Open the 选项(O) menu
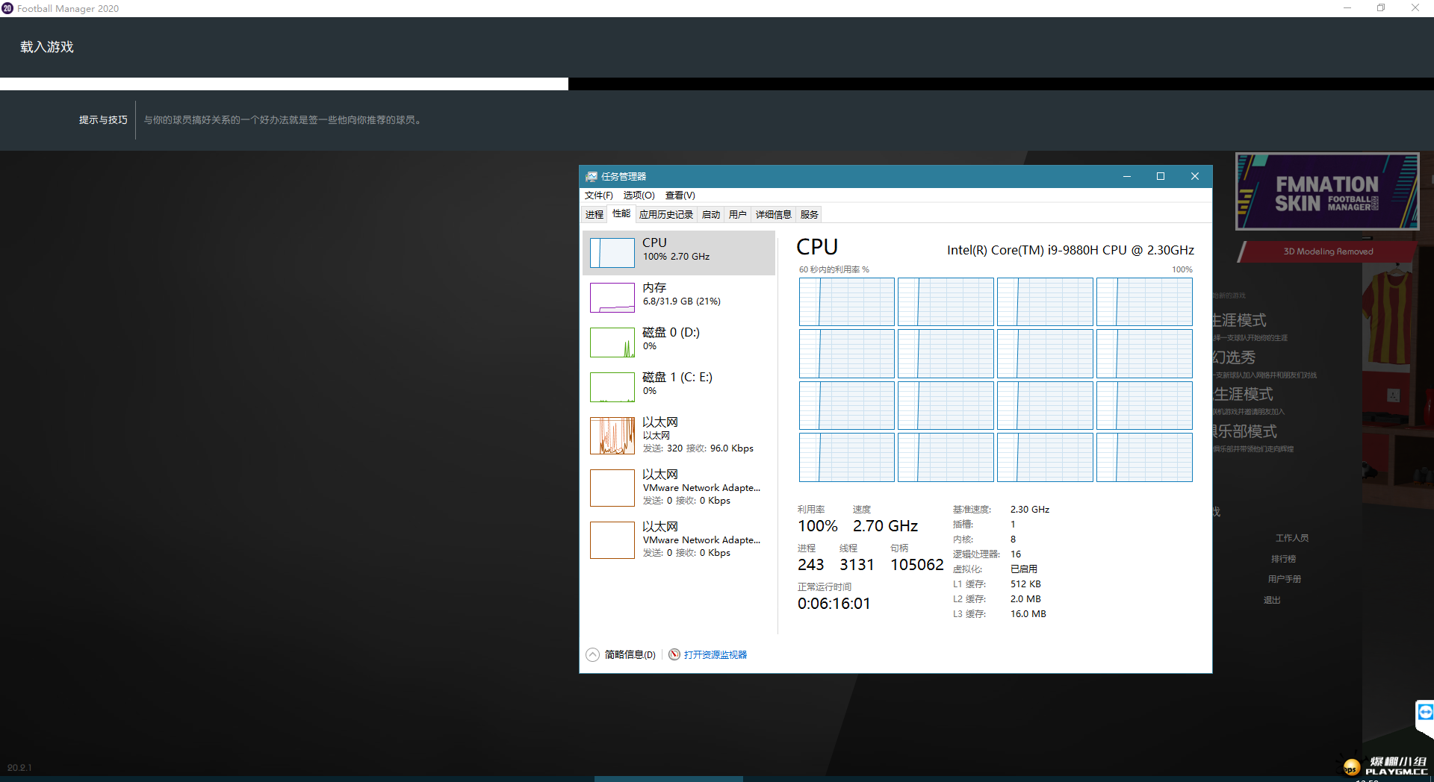 (639, 195)
